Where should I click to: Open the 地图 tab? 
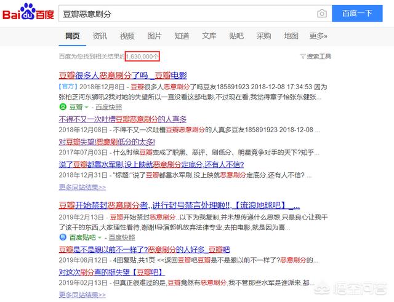pyautogui.click(x=291, y=36)
